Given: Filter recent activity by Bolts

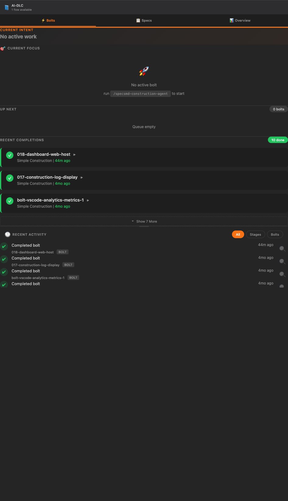Looking at the screenshot, I should [x=275, y=234].
